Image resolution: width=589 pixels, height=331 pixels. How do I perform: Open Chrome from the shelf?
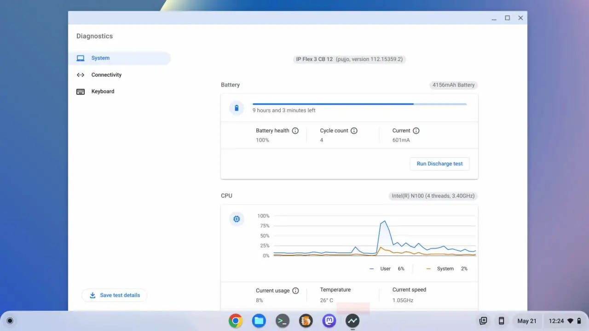[x=236, y=321]
